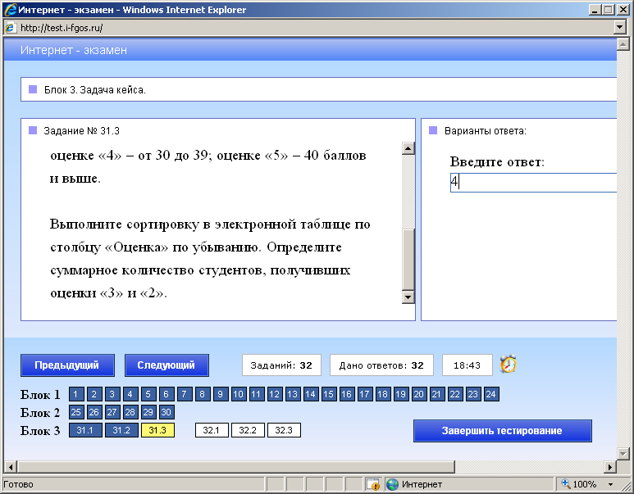This screenshot has width=634, height=494.
Task: Click the popup blocker status bar icon
Action: tap(373, 484)
